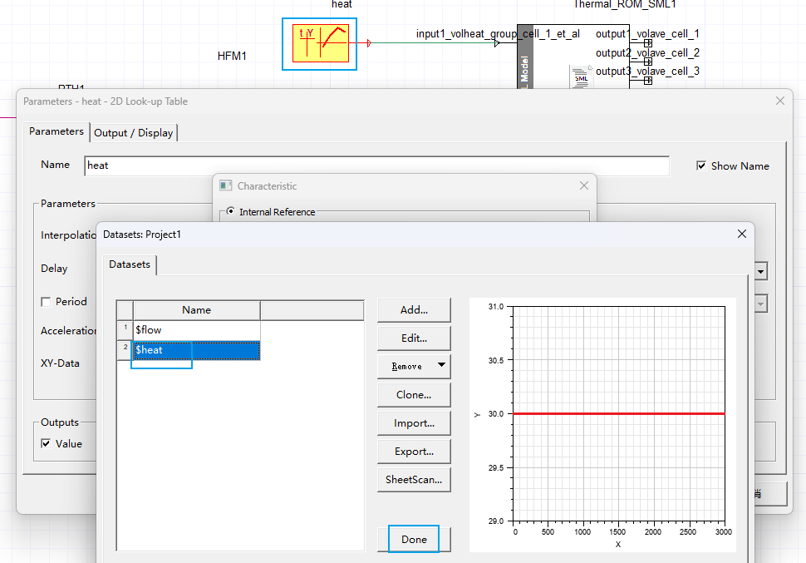Viewport: 806px width, 563px height.
Task: Enable the Period checkbox
Action: (x=47, y=302)
